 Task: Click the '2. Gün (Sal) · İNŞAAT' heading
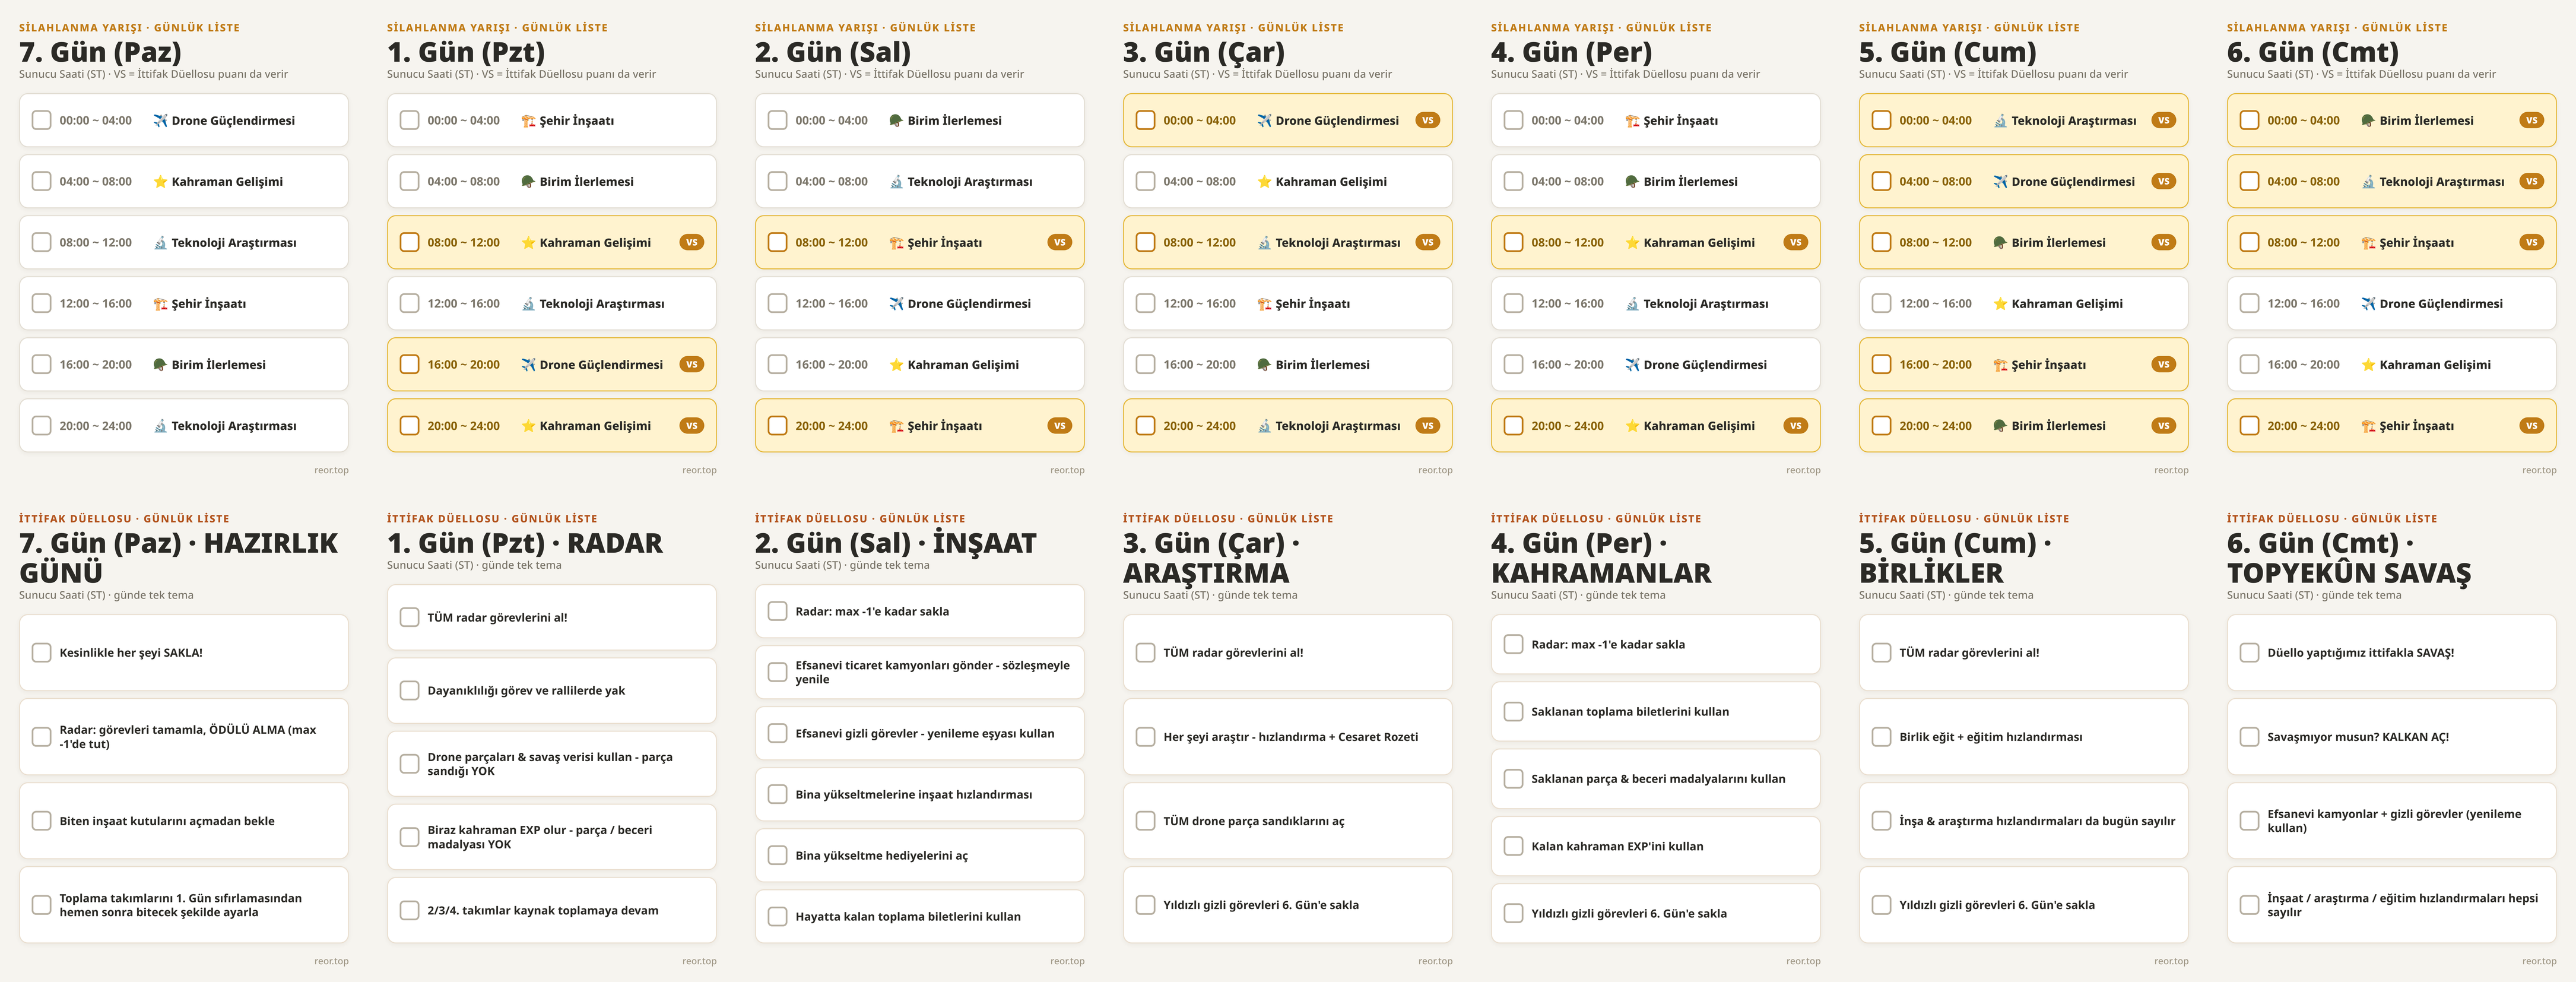(x=895, y=544)
